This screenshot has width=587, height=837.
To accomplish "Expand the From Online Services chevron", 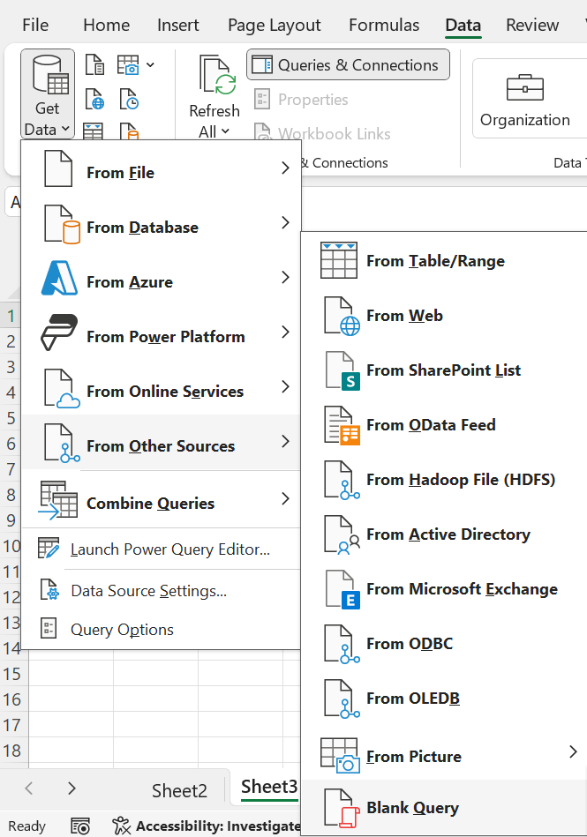I will [x=285, y=386].
